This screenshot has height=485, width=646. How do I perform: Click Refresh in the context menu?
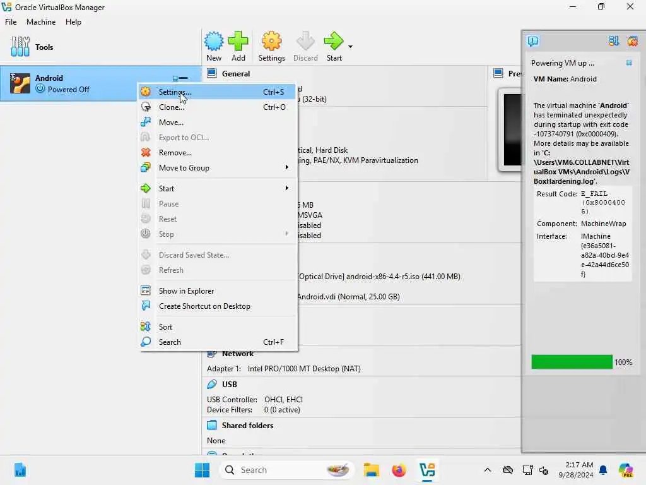(218, 270)
